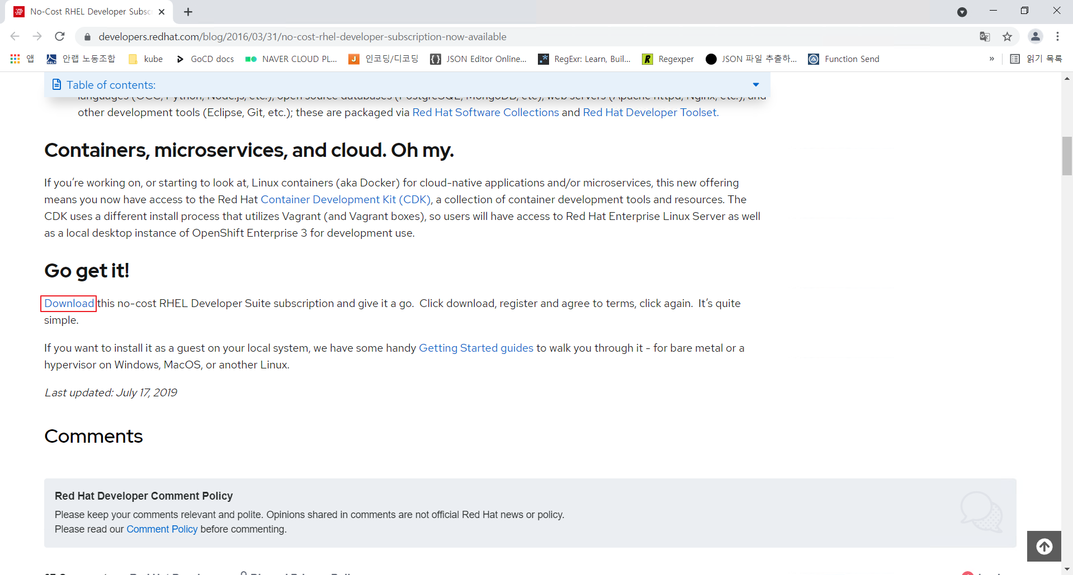The width and height of the screenshot is (1073, 575).
Task: Open the JSON Editor Online bookmark
Action: (x=479, y=59)
